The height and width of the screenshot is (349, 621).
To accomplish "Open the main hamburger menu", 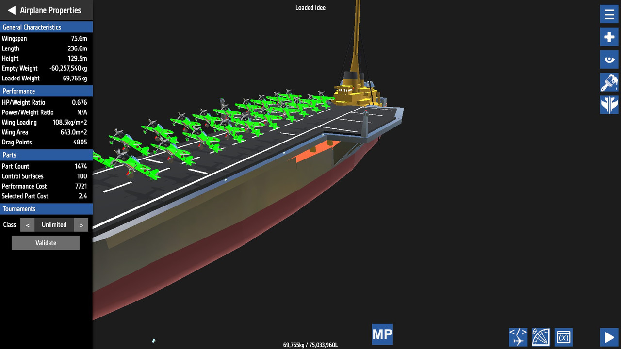I will 609,14.
